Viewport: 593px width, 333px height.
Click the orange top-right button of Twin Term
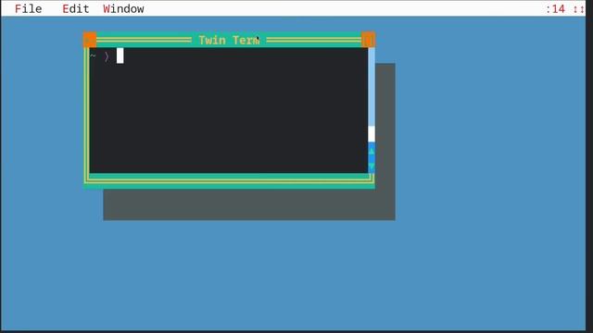click(x=369, y=40)
